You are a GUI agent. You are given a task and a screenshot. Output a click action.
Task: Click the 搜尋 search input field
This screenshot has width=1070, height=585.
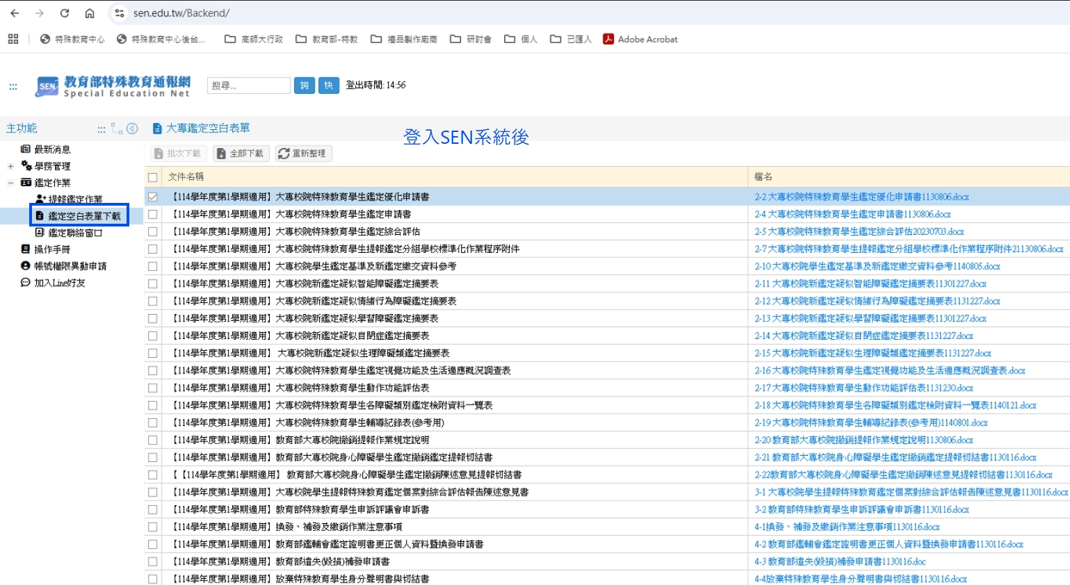click(x=248, y=85)
